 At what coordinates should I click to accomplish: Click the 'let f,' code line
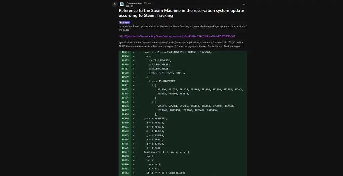pos(150,160)
